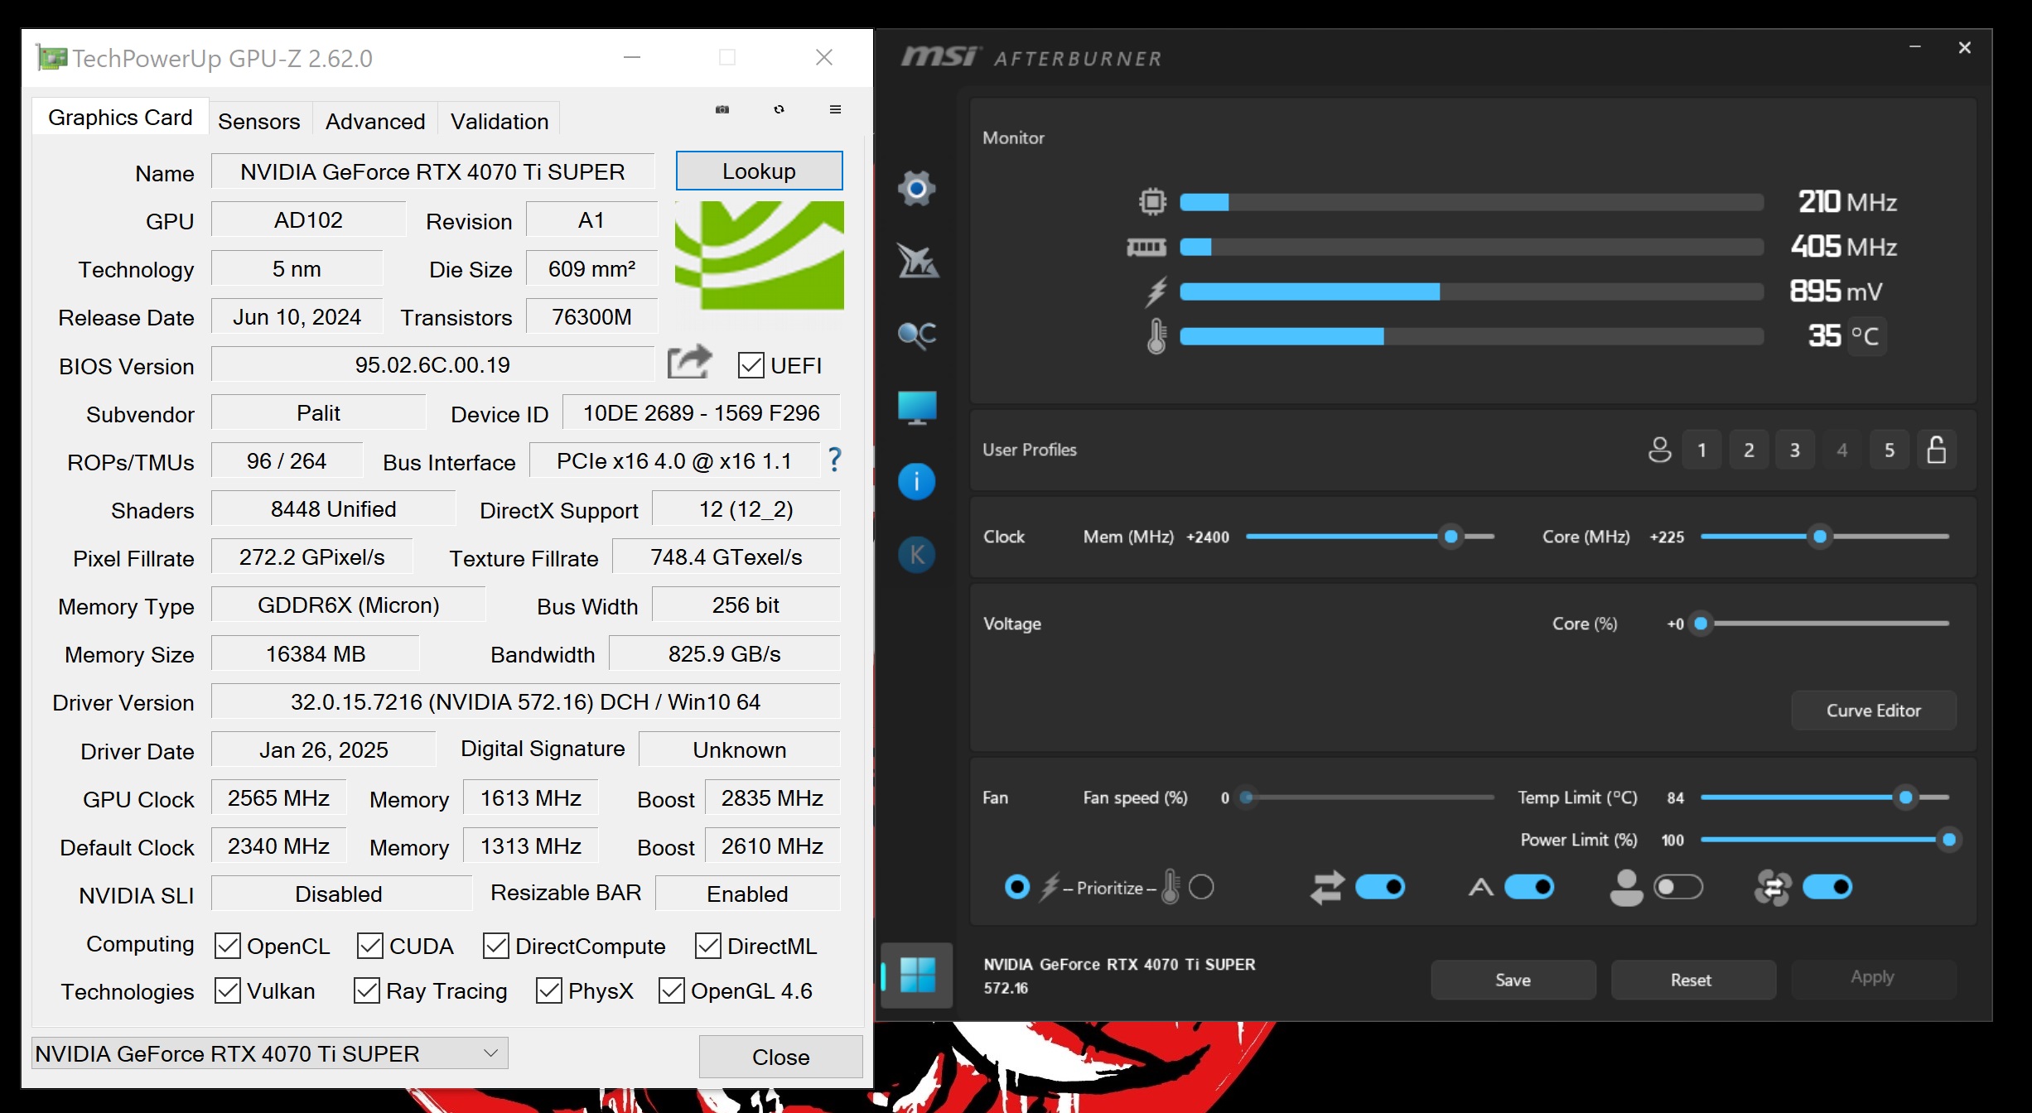2032x1113 pixels.
Task: Select the temperature prioritize radio button
Action: (1201, 888)
